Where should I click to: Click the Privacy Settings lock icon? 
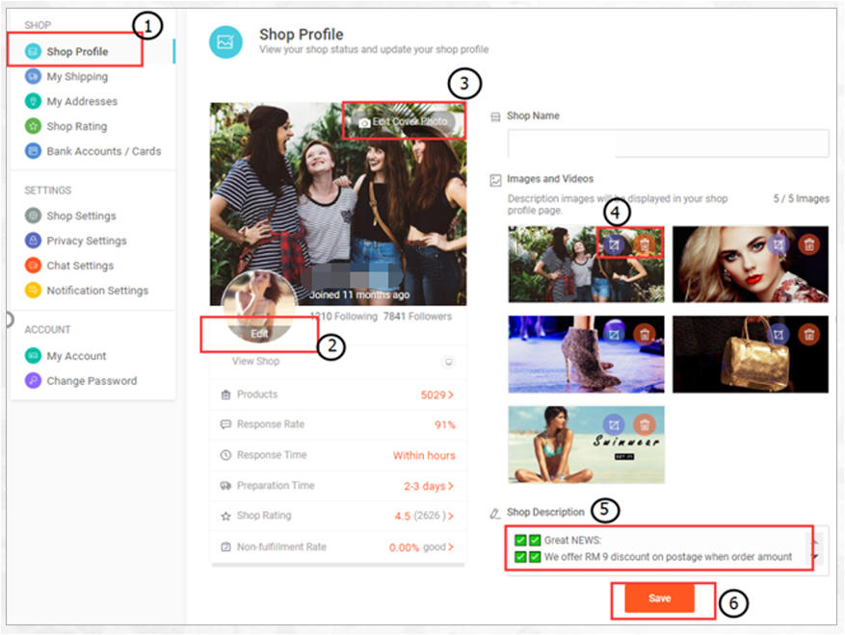point(33,241)
